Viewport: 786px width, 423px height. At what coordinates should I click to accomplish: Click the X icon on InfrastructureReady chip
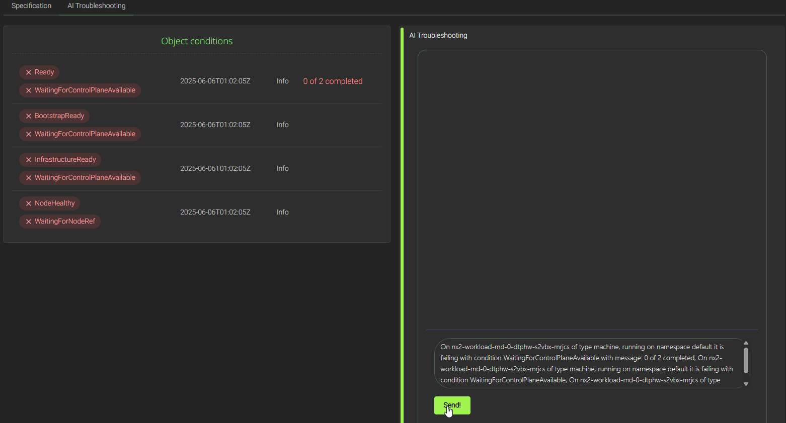(x=29, y=160)
